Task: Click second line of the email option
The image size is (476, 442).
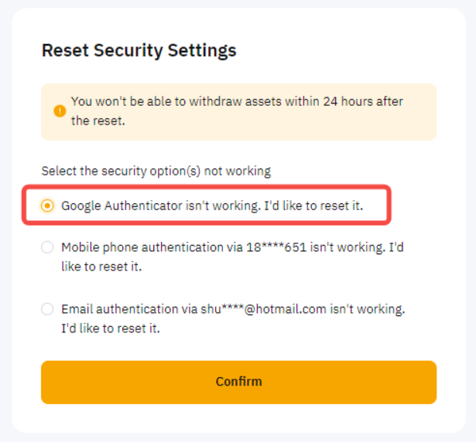Action: [x=111, y=328]
